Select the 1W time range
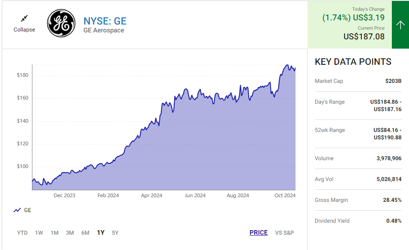The height and width of the screenshot is (250, 409). tap(39, 233)
